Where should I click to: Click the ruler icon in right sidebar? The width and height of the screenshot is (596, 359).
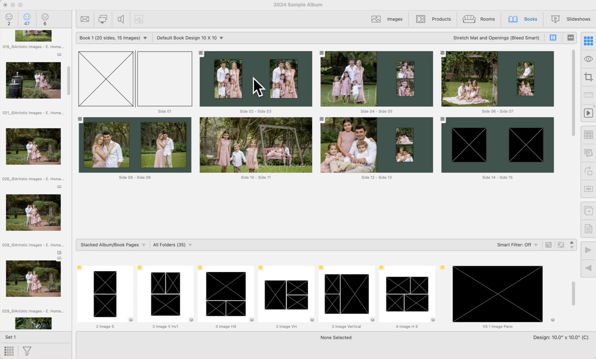pyautogui.click(x=588, y=95)
